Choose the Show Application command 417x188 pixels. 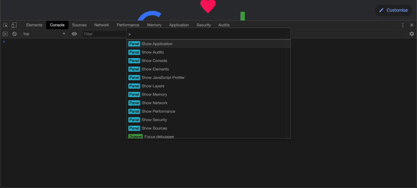click(206, 44)
